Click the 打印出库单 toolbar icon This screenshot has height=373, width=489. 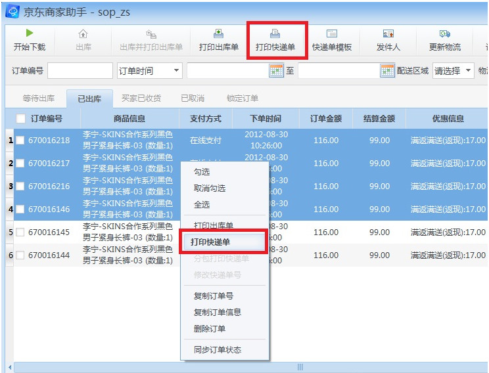pos(218,33)
